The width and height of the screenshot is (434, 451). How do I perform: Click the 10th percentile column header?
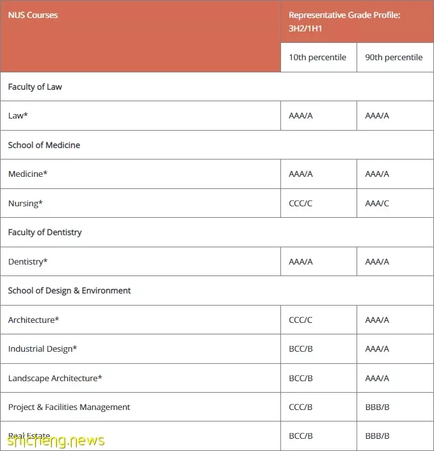[x=318, y=58]
